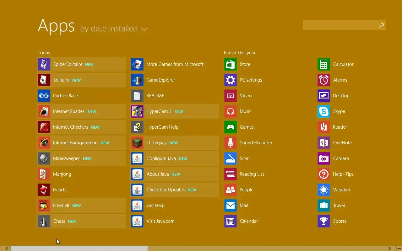The height and width of the screenshot is (251, 402).
Task: Launch the Mahjong tile icon
Action: point(44,174)
